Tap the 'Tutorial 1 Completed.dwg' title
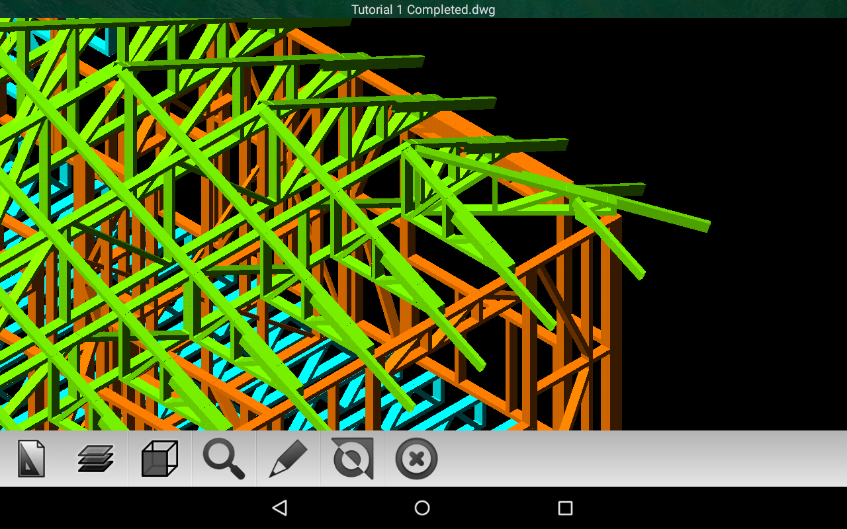This screenshot has width=847, height=529. coord(423,9)
